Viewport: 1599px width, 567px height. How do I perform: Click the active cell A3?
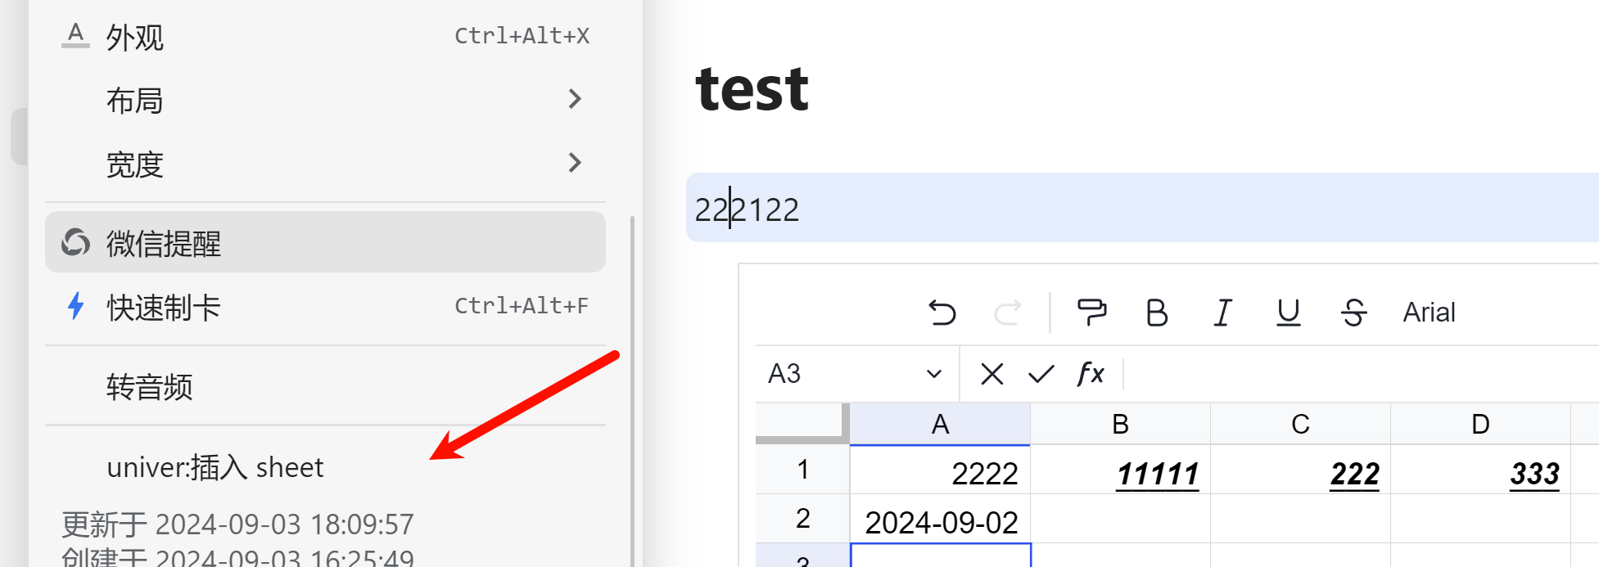click(941, 556)
